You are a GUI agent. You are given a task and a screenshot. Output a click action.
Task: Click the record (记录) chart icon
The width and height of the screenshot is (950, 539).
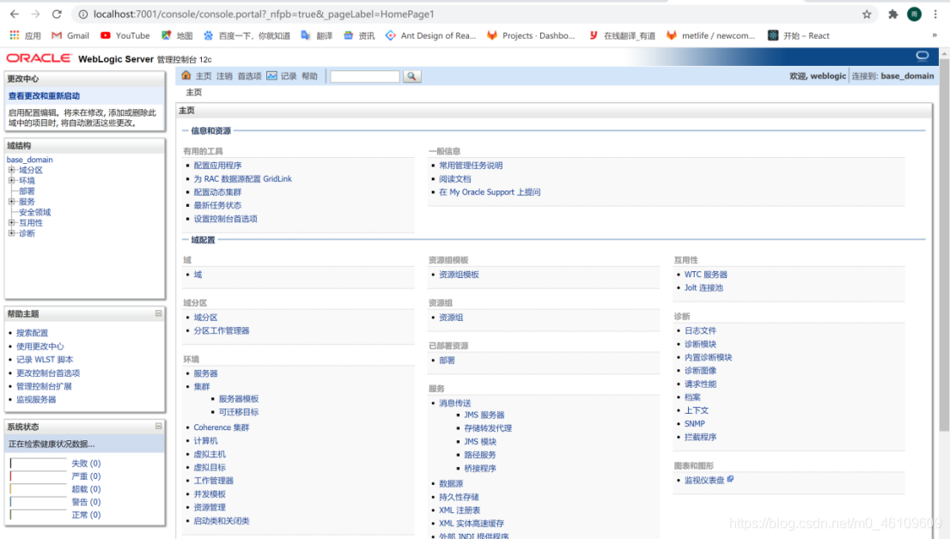[271, 76]
